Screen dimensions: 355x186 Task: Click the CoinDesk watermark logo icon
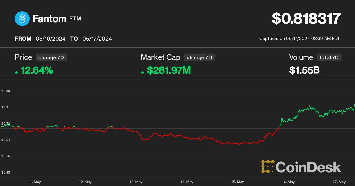point(267,166)
